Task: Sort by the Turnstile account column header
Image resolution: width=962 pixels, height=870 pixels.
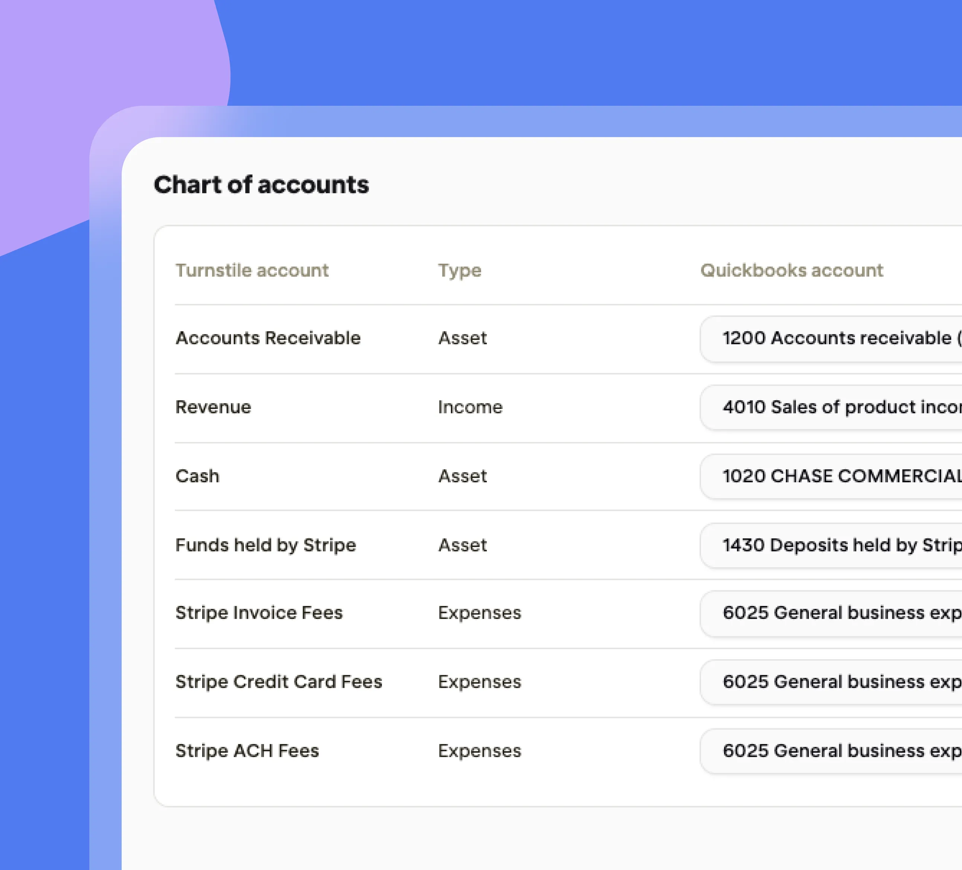Action: (252, 270)
